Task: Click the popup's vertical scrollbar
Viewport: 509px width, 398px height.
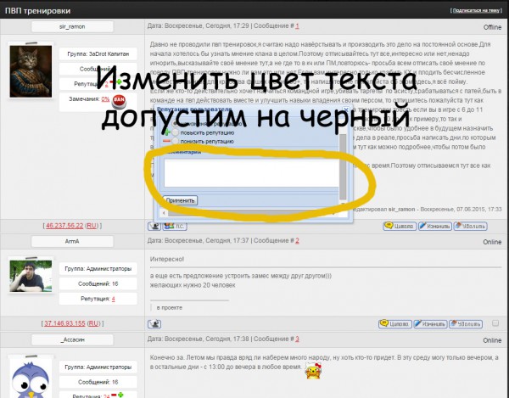Action: click(x=343, y=167)
